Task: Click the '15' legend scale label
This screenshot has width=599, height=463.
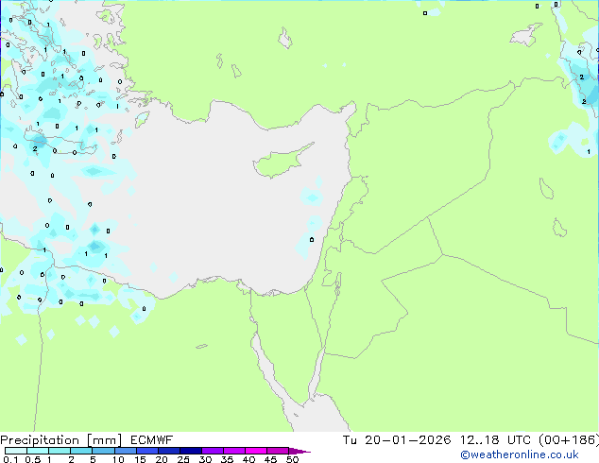Action: click(140, 459)
